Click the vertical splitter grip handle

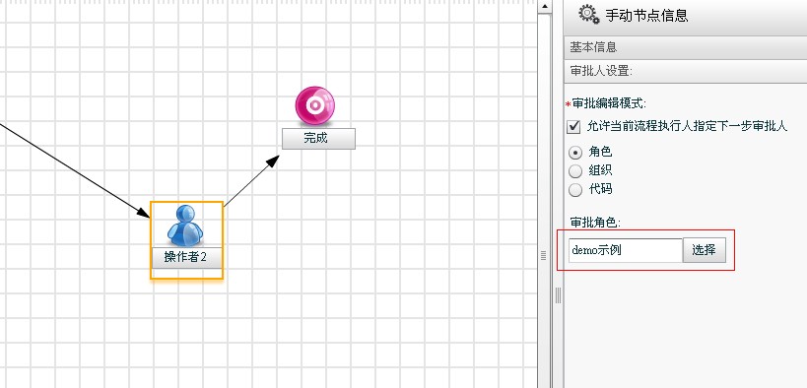[x=558, y=295]
